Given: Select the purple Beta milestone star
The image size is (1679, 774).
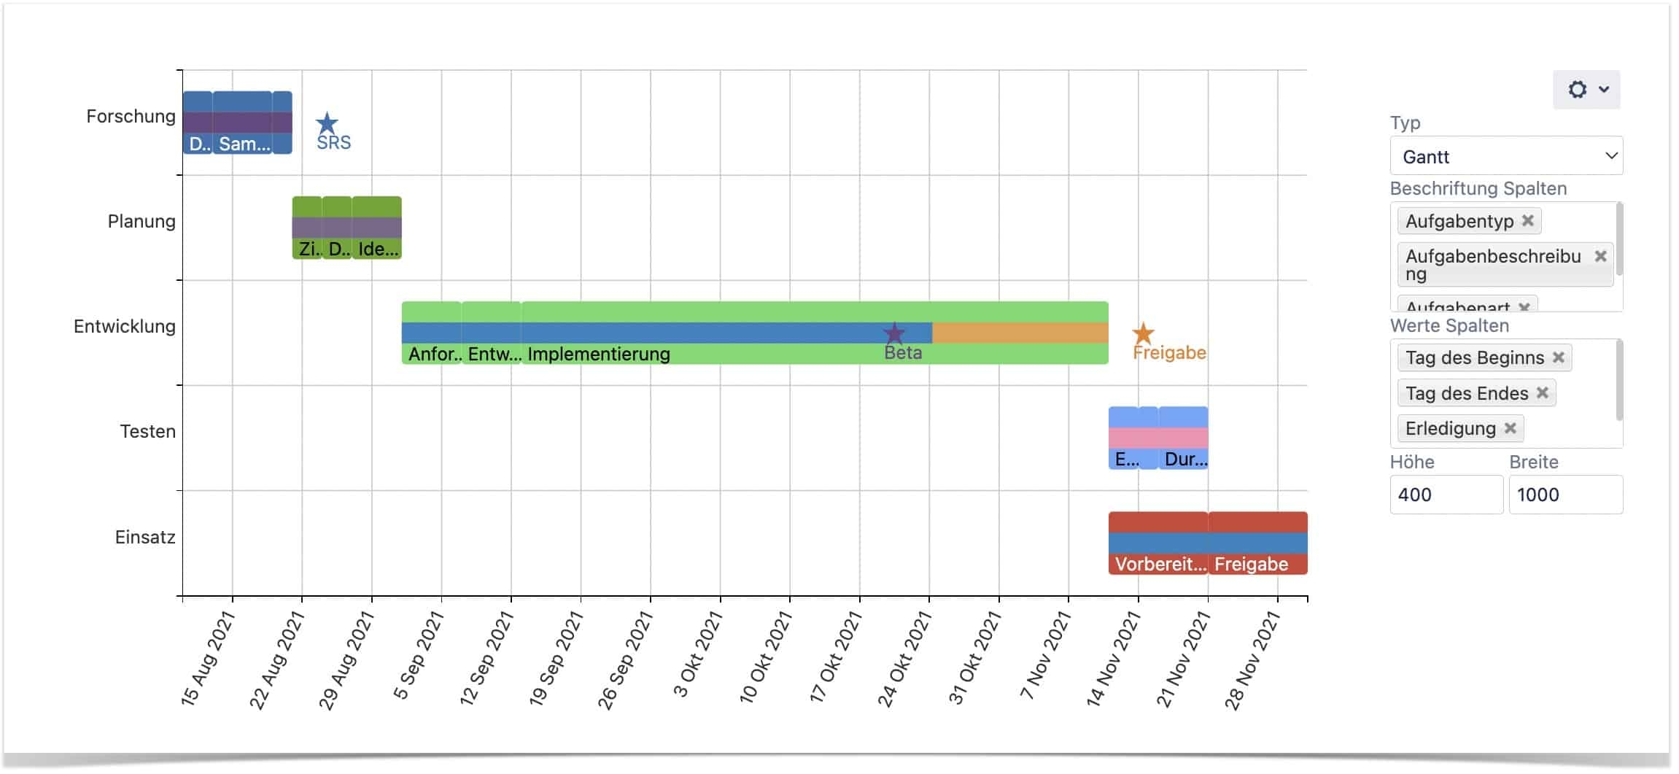Looking at the screenshot, I should tap(894, 333).
